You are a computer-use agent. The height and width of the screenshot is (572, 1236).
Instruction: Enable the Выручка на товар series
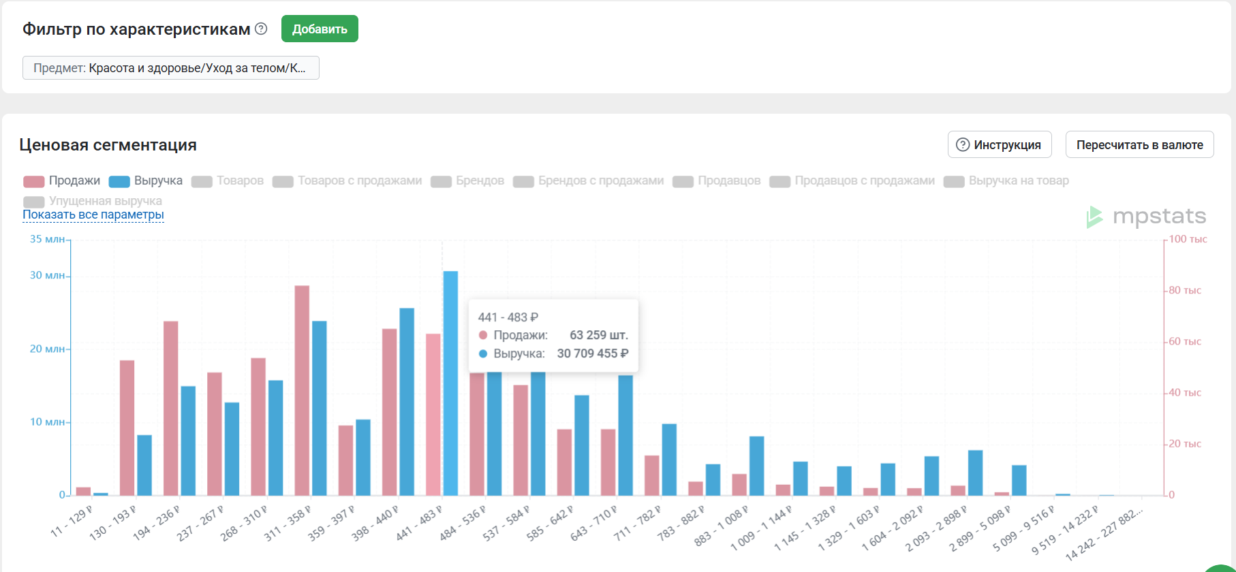click(1018, 180)
